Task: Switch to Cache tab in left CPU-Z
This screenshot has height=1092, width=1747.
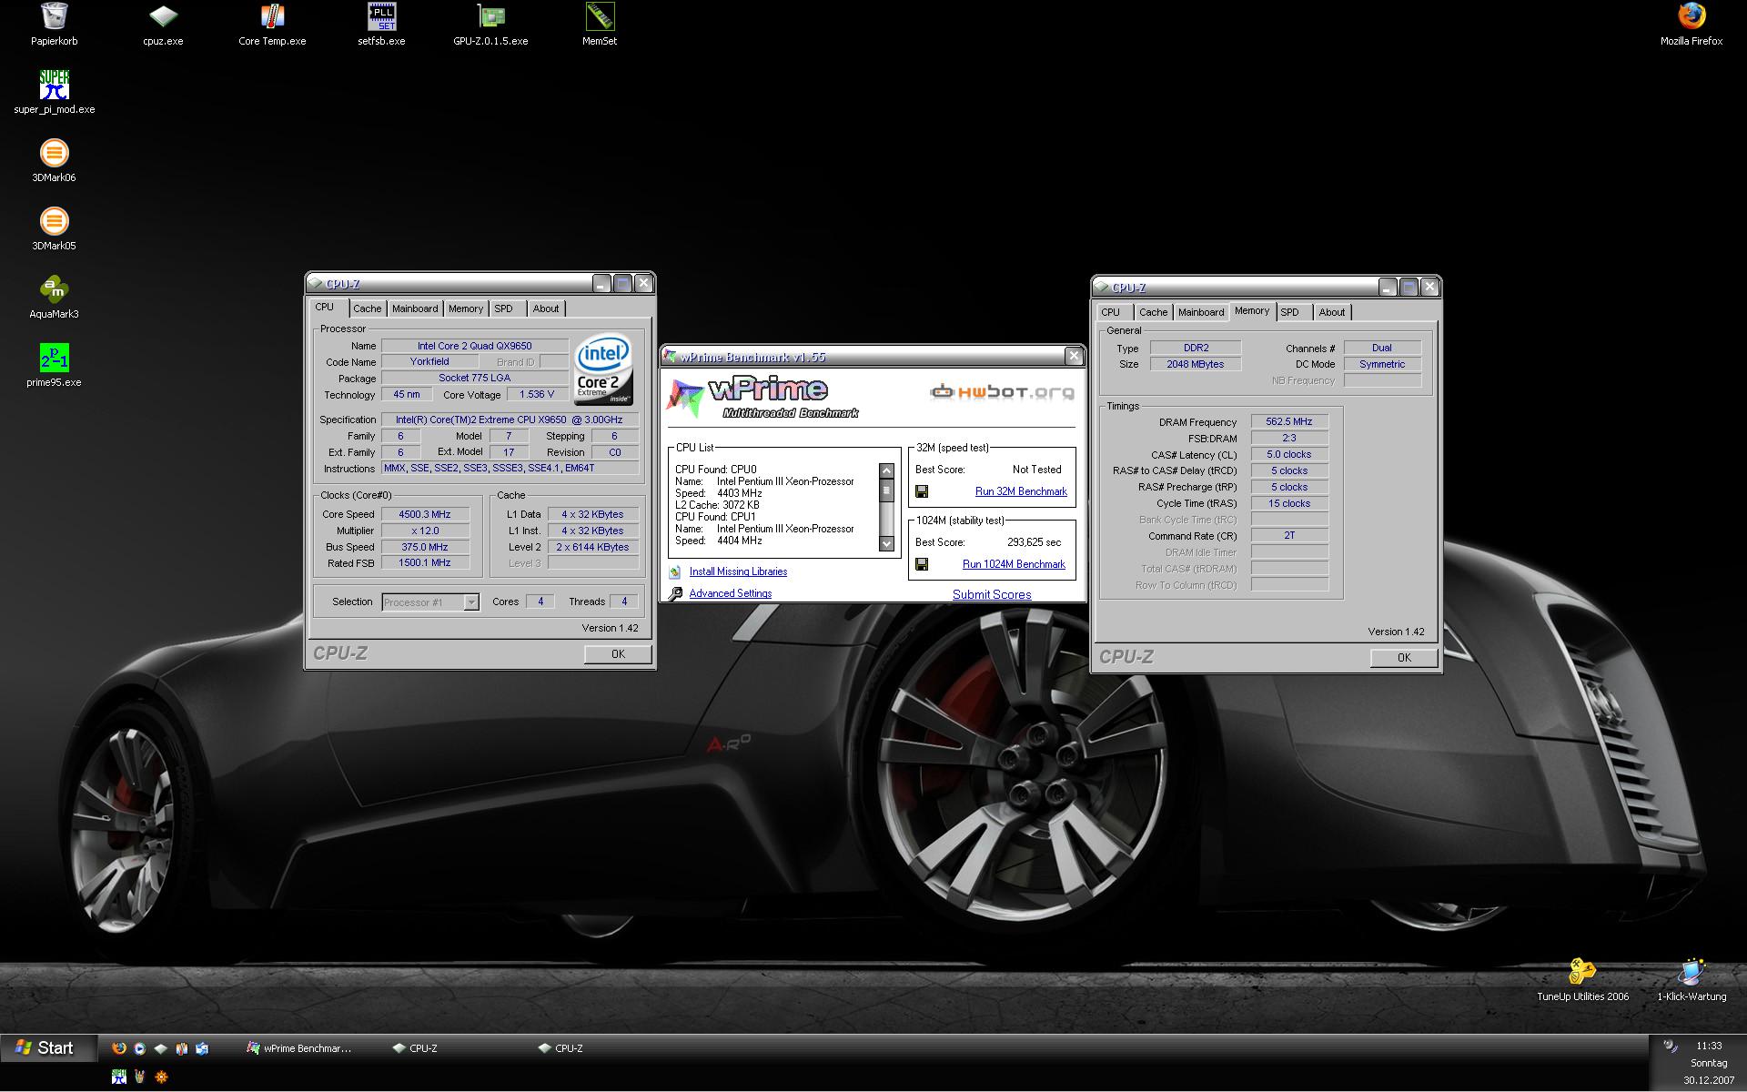Action: (368, 308)
